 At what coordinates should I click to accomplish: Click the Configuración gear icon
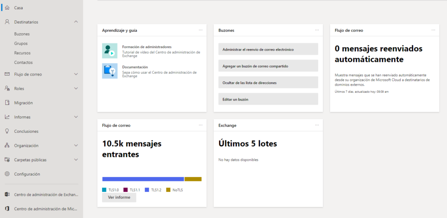click(x=7, y=174)
